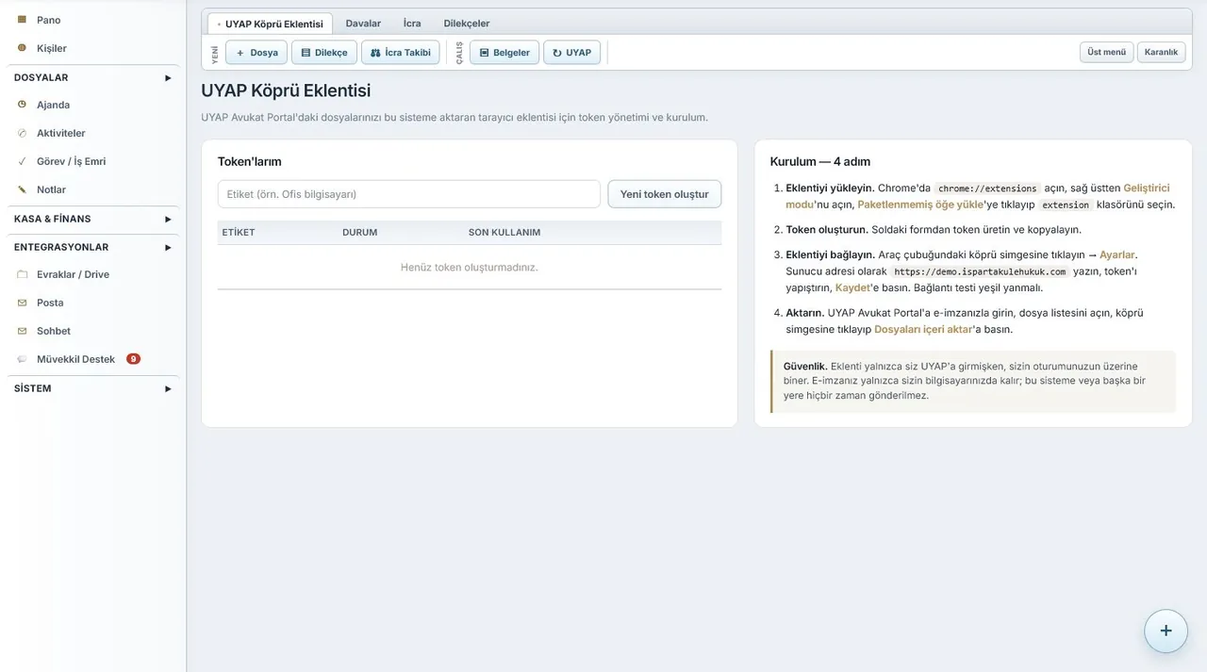Click the chrome://extensions code text
The height and width of the screenshot is (672, 1207).
point(987,188)
